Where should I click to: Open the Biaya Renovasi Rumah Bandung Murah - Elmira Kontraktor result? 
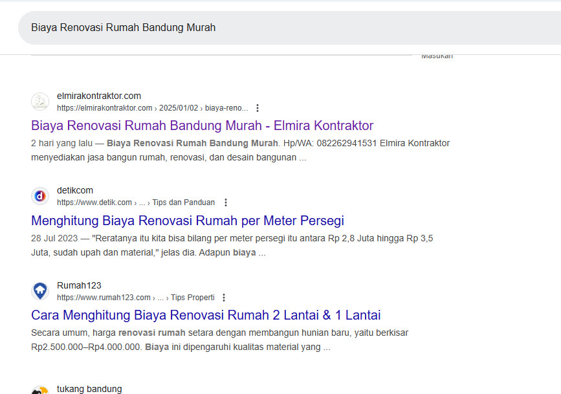pos(202,126)
